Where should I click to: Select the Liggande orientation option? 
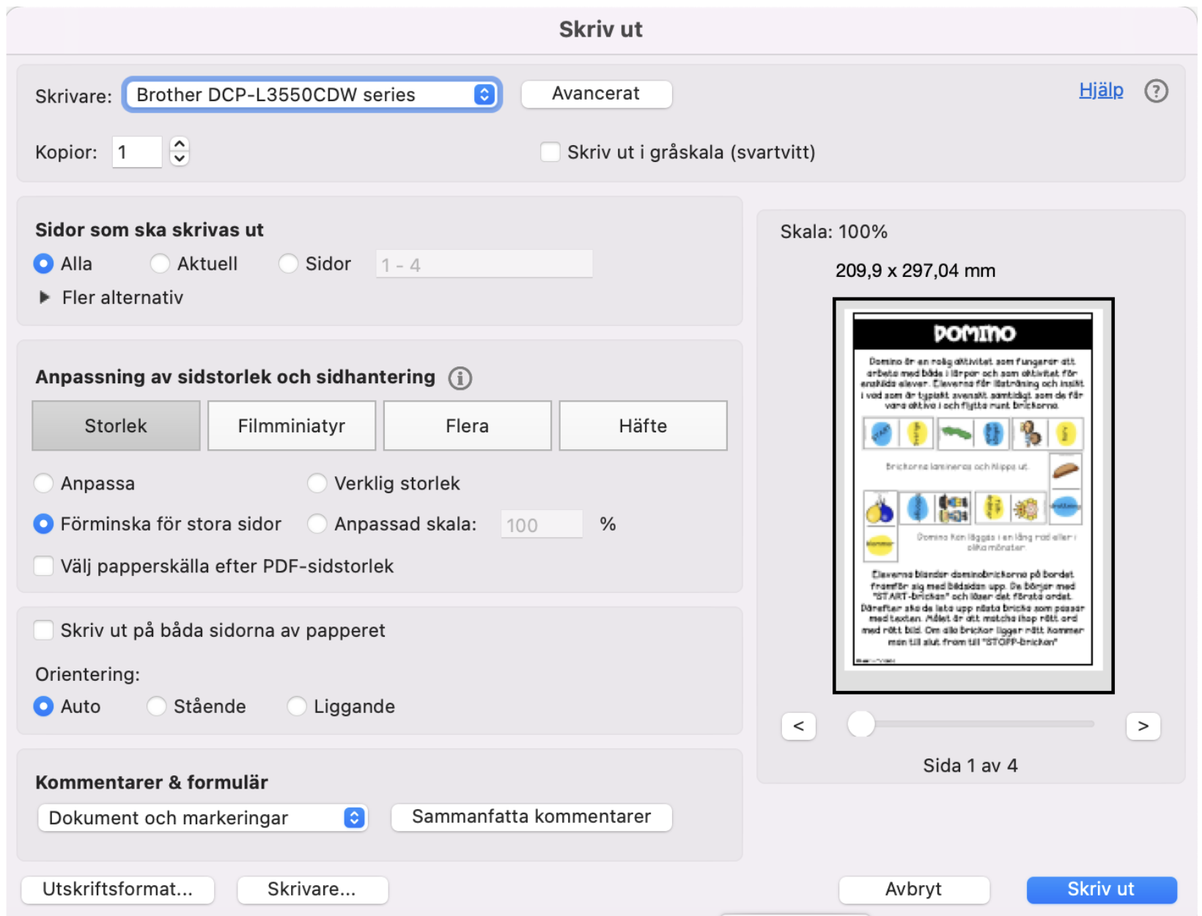point(297,706)
